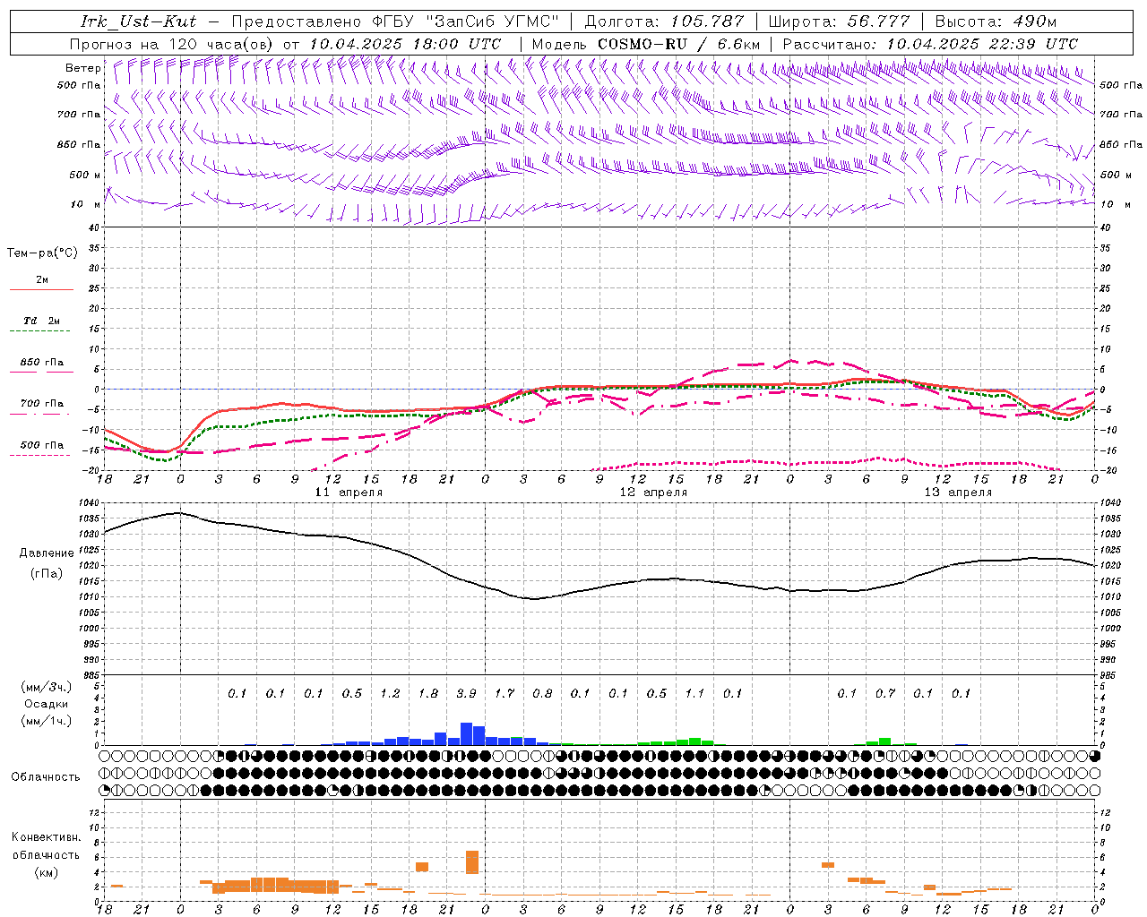Click the Тем-ра(°C) temperature label

[42, 253]
